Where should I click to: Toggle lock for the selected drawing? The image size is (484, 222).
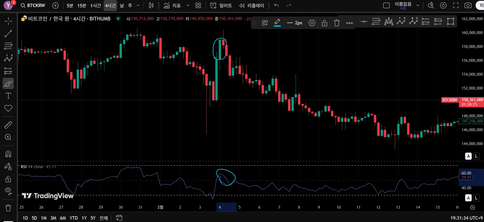pos(324,23)
